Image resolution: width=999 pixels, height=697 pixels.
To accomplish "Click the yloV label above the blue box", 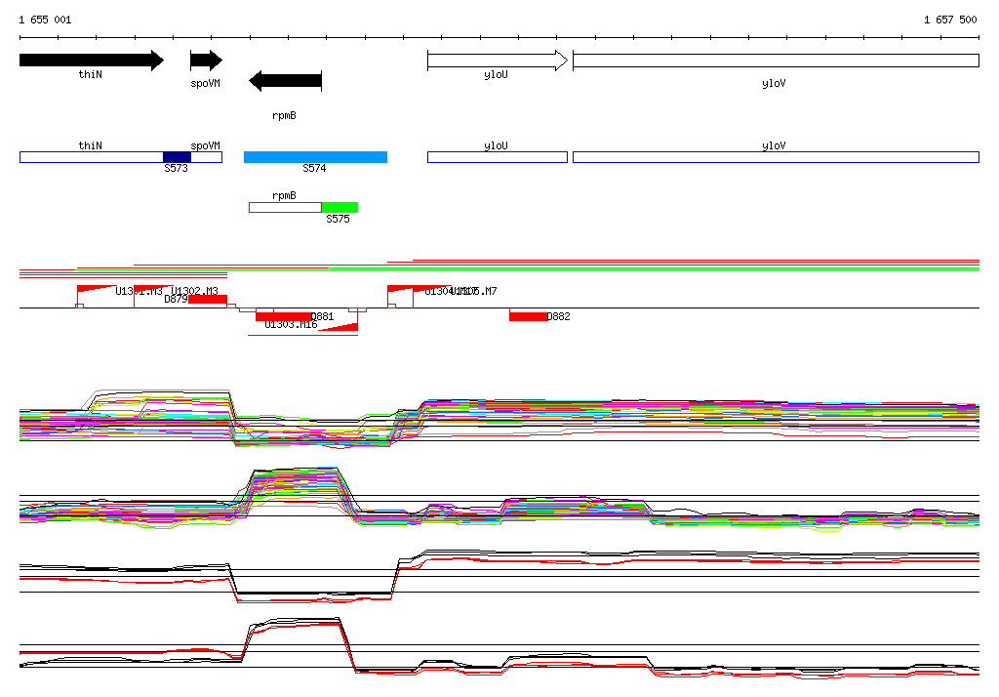I will point(774,146).
